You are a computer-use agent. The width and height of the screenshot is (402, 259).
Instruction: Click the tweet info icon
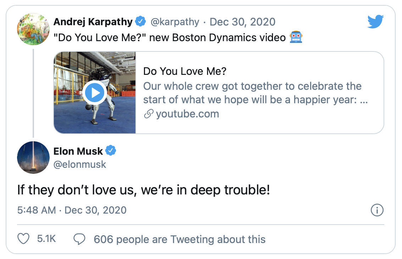(x=377, y=210)
